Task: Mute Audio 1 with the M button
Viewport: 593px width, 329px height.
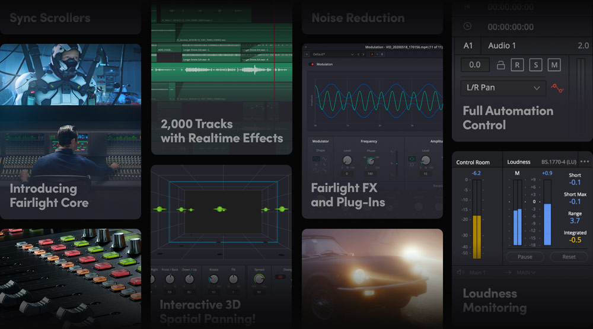Action: [x=554, y=65]
